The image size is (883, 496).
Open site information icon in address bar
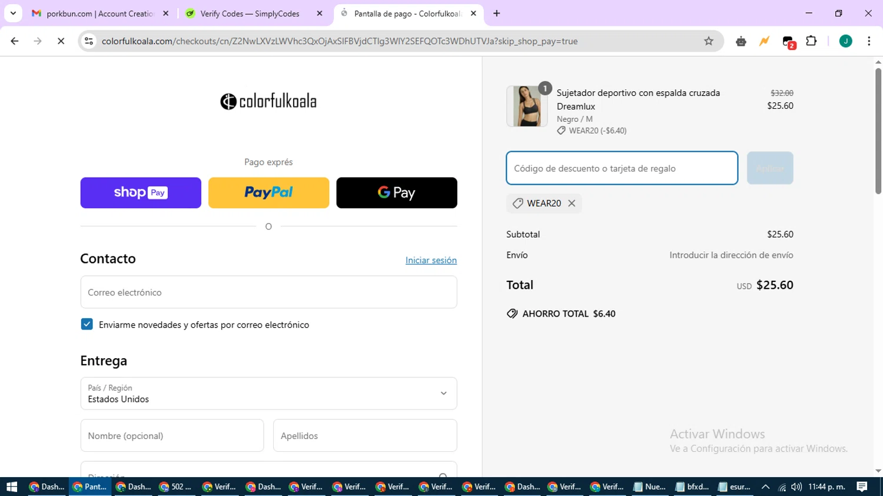pyautogui.click(x=89, y=41)
